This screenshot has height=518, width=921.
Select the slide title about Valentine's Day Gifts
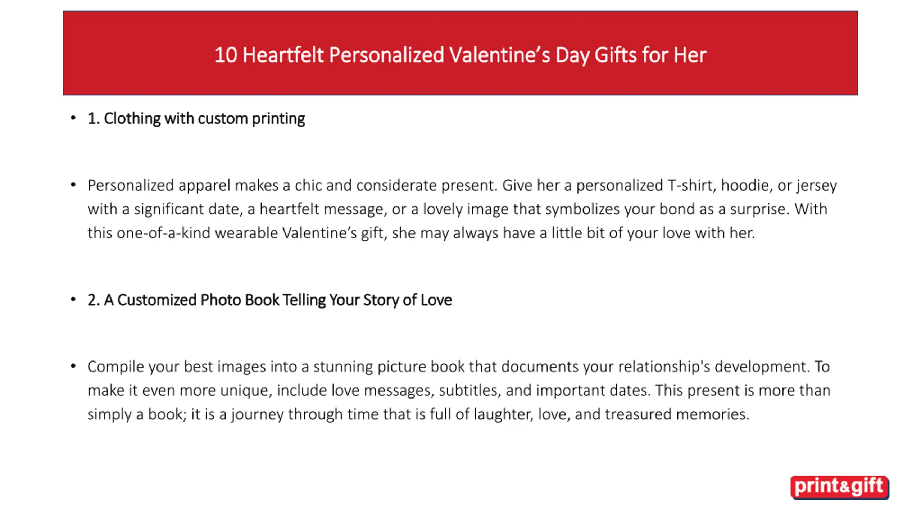coord(460,55)
